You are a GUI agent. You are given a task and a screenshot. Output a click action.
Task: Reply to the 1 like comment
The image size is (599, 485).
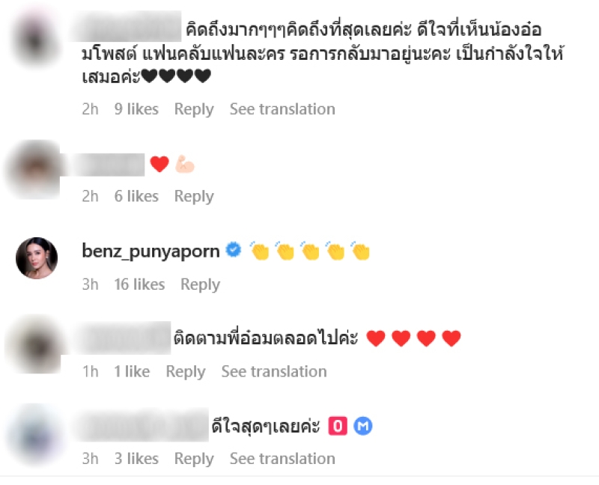point(186,371)
